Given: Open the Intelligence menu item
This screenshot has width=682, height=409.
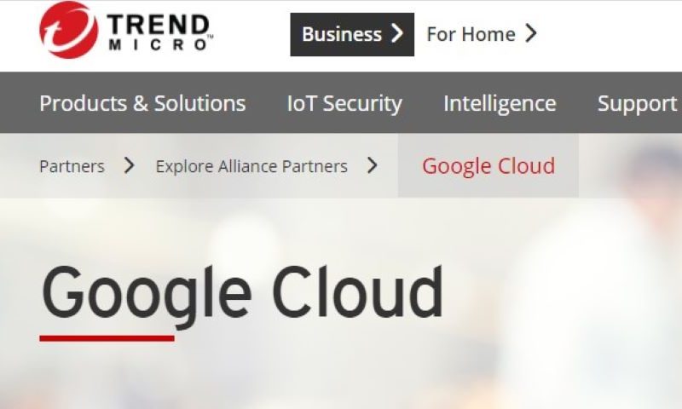Looking at the screenshot, I should click(500, 103).
